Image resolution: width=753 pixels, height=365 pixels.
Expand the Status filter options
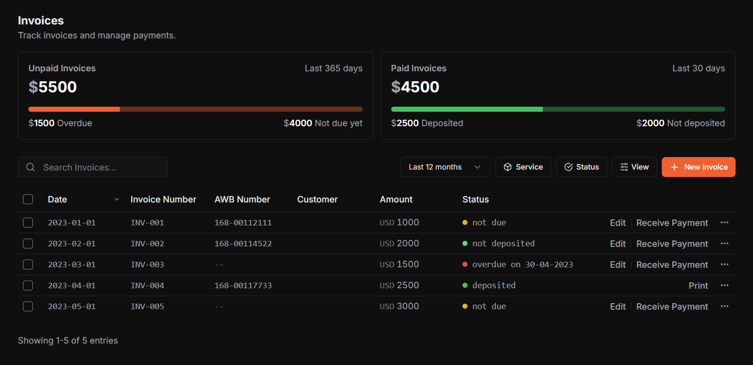(581, 167)
